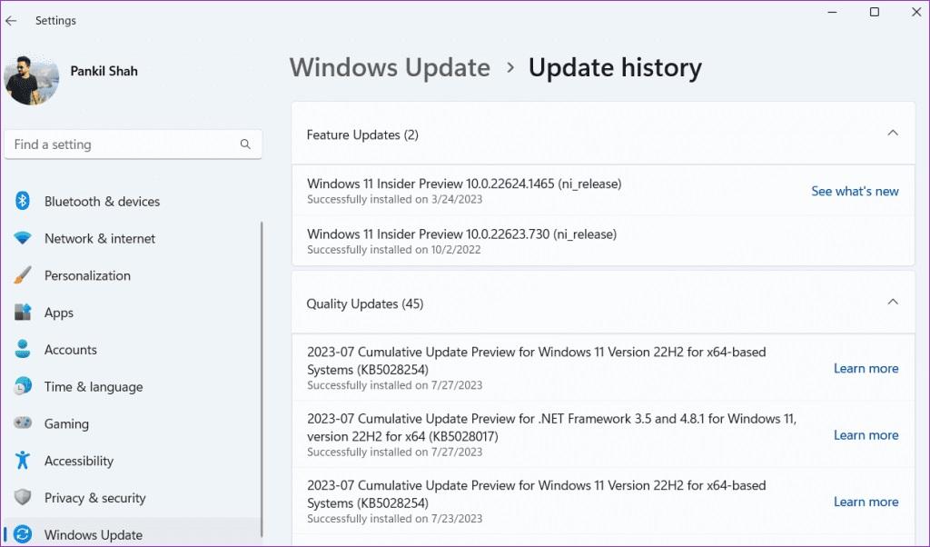Click the Pankil Shah profile picture

click(x=31, y=81)
